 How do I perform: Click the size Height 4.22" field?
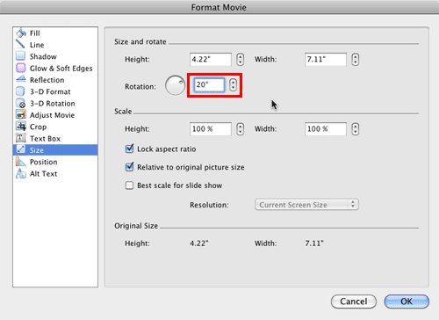[x=211, y=60]
